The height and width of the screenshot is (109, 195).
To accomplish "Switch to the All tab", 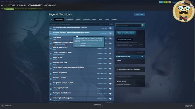I will 51,19.
